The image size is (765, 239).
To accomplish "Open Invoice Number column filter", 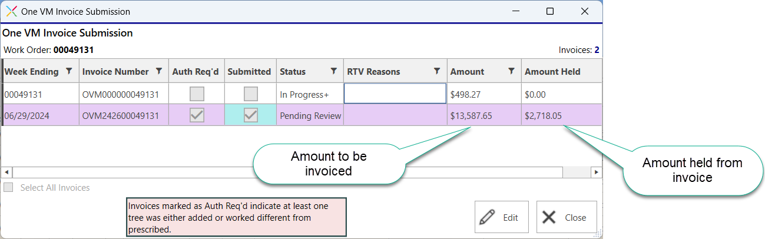I will [158, 71].
